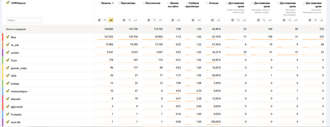The image size is (330, 127).
Task: Select pie icon under 'Клик по кнопке' goal
Action: 233,20
